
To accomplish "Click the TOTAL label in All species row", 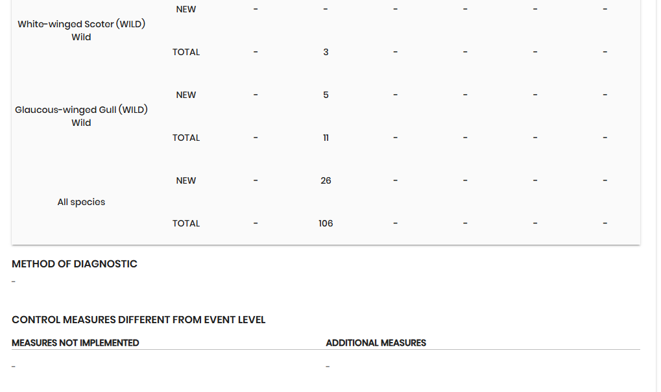I will [x=186, y=223].
